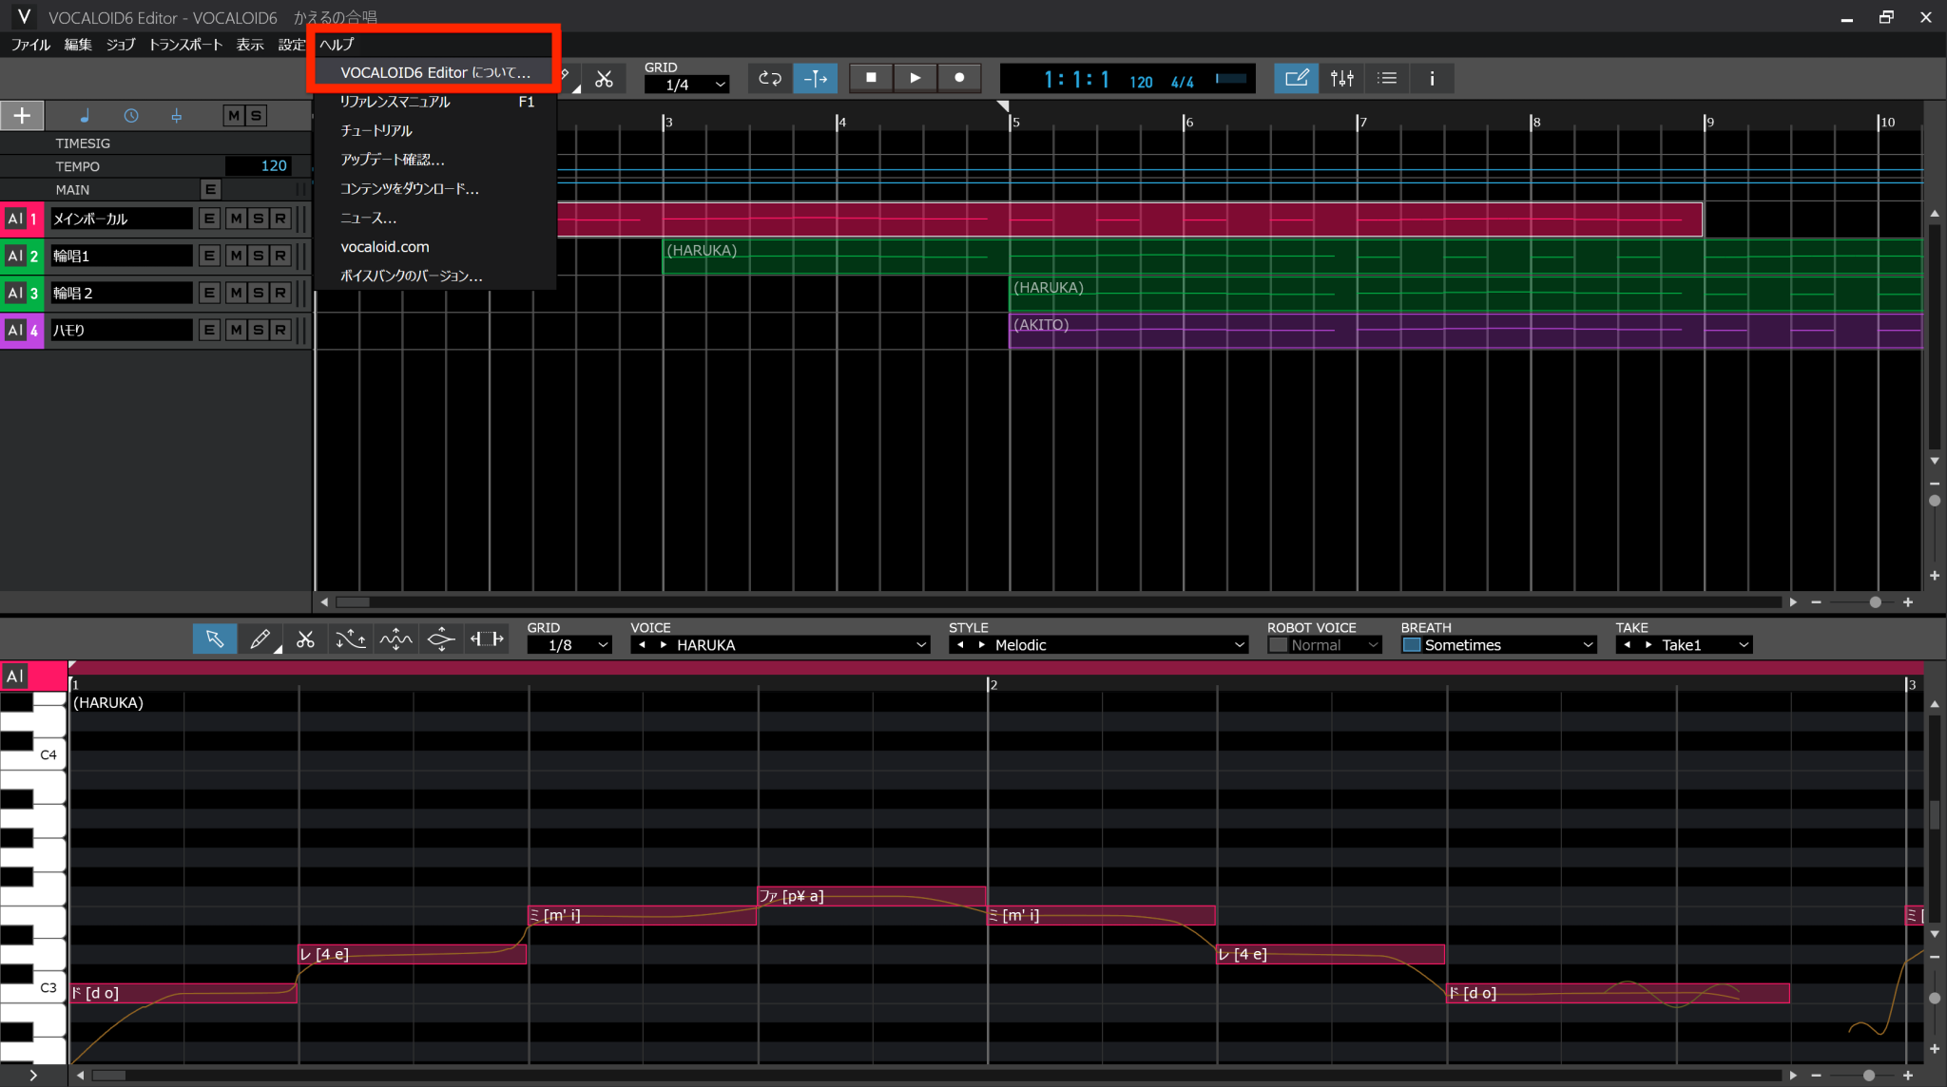The width and height of the screenshot is (1947, 1087).
Task: Open the track list view icon
Action: pos(1386,78)
